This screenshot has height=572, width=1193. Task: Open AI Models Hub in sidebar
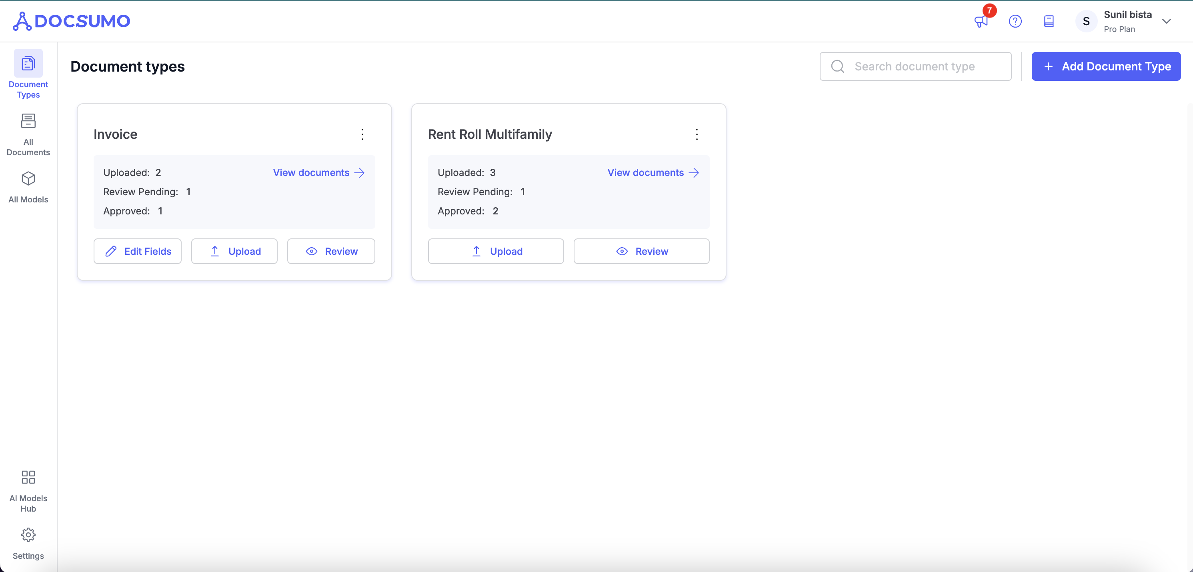click(28, 491)
